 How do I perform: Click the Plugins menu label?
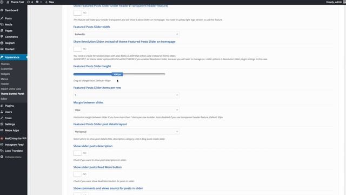point(9,106)
